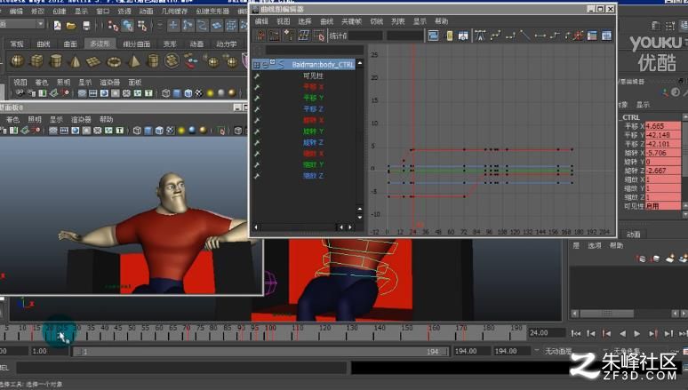Click the 旋转 Z value field -2.667
Screen dimensions: 688x390
coord(662,171)
